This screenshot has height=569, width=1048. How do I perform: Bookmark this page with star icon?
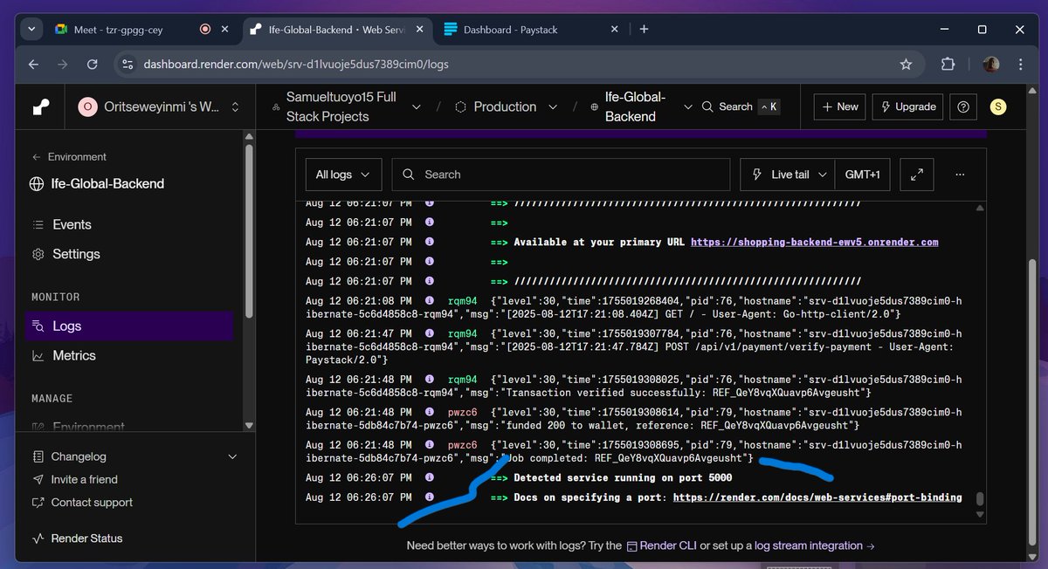click(x=906, y=64)
